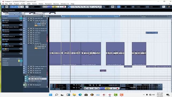Select the Erase tool
This screenshot has height=97, width=172.
click(80, 7)
